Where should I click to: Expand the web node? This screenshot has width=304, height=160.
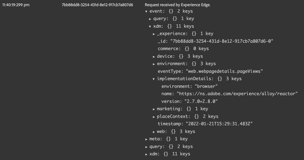pos(154,131)
